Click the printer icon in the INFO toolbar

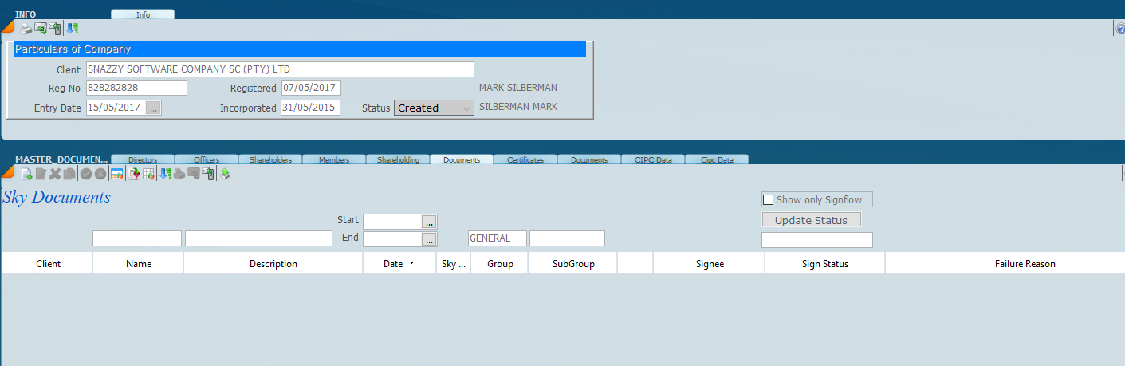click(x=26, y=29)
